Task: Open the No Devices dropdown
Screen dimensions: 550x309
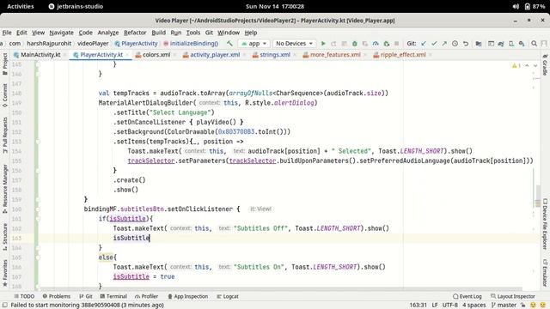Action: pyautogui.click(x=294, y=44)
